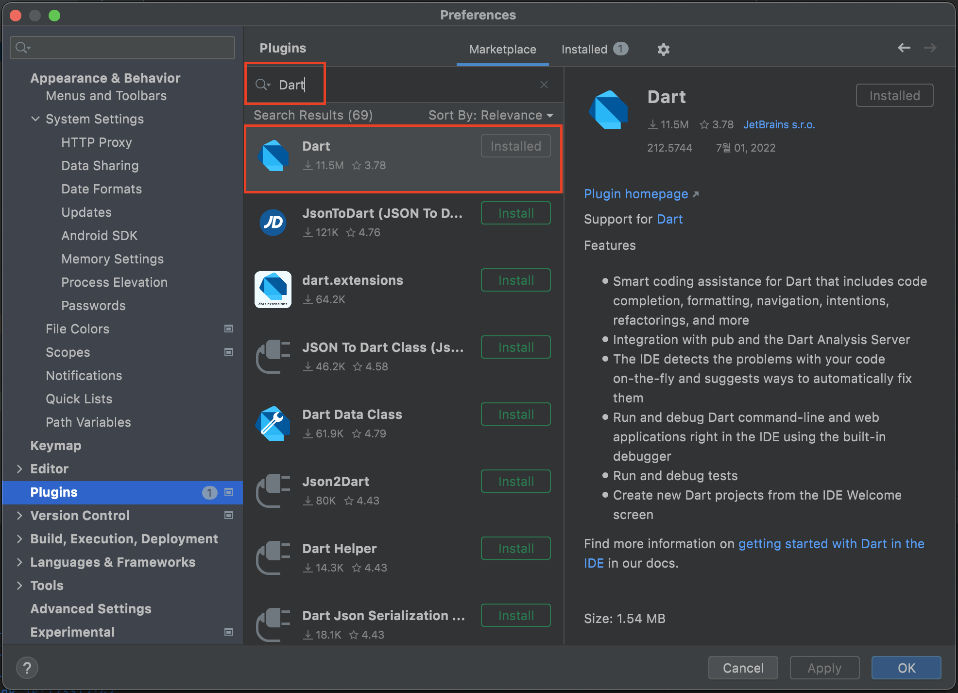Screen dimensions: 958x693
Task: Expand the Editor settings section
Action: [19, 469]
